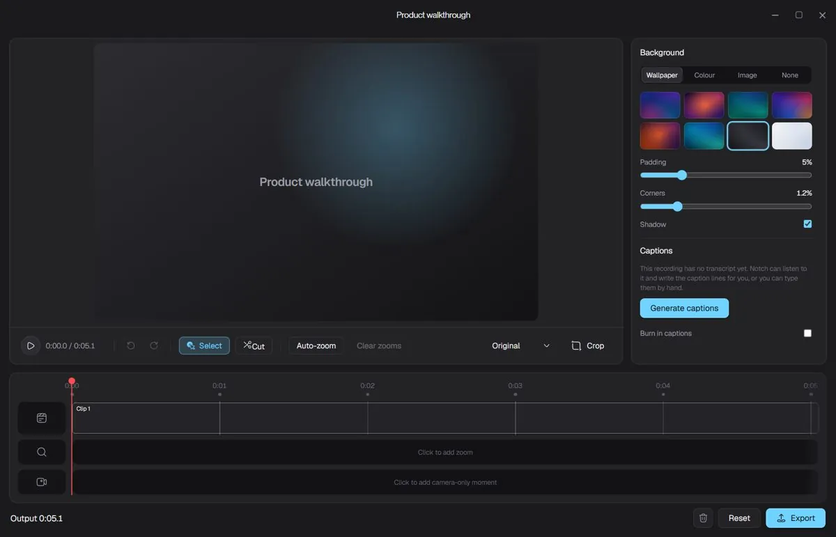
Task: Click the Padding 5% value
Action: (x=807, y=162)
